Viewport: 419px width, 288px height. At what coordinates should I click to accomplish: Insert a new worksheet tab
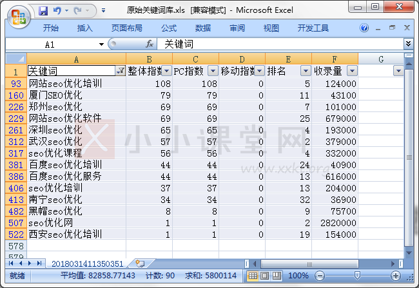point(141,264)
